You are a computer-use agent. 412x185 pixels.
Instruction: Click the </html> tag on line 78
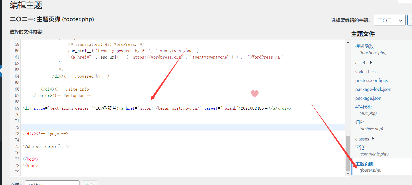pyautogui.click(x=30, y=165)
